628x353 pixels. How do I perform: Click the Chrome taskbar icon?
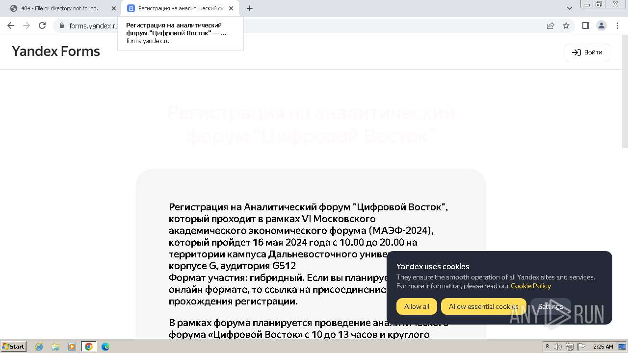point(89,347)
